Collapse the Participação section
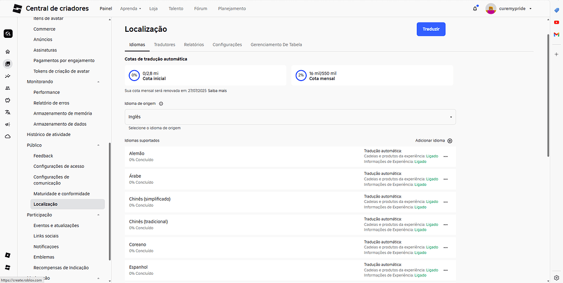Viewport: 563px width, 283px height. point(98,215)
